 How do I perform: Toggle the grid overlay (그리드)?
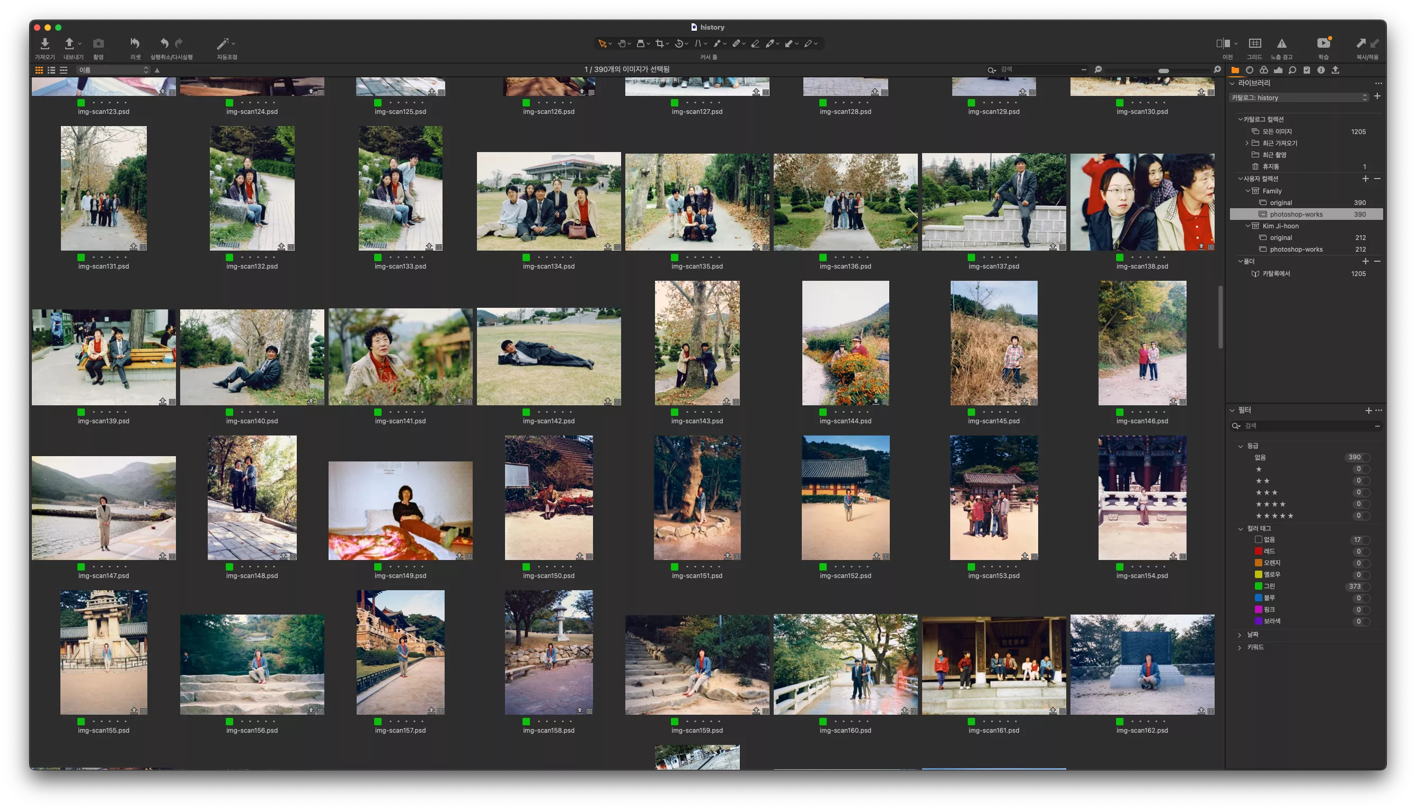pyautogui.click(x=1254, y=43)
